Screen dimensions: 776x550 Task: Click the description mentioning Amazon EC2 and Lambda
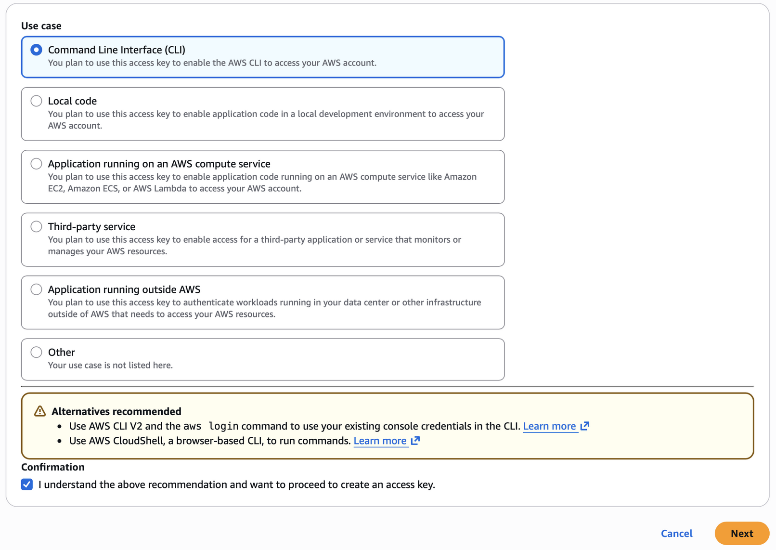click(262, 183)
